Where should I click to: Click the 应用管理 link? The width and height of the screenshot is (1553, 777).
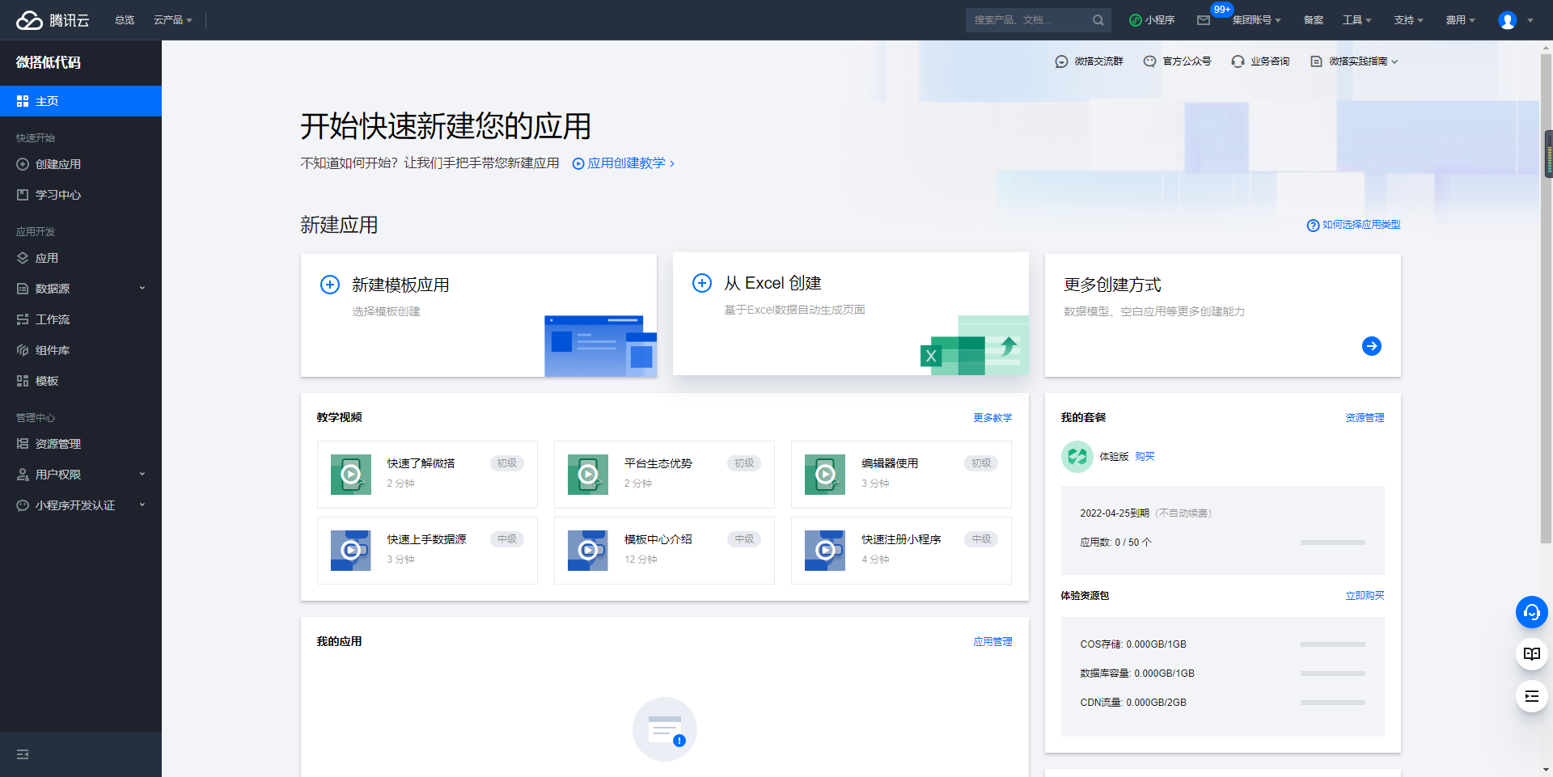coord(992,642)
